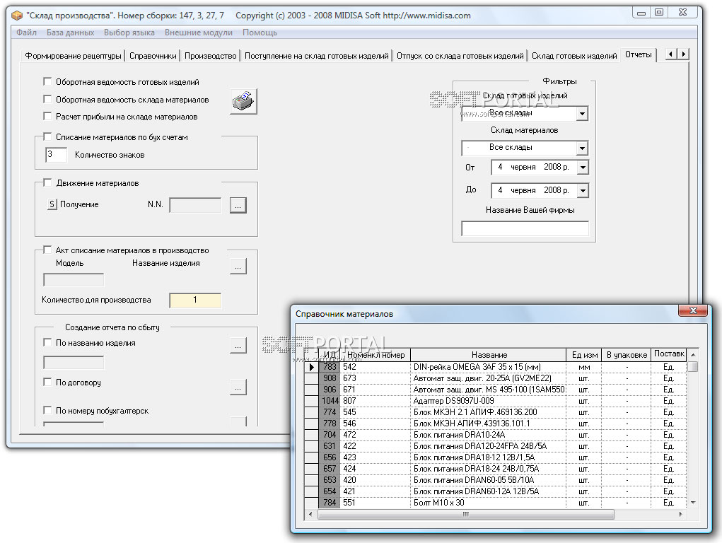Viewport: 722px width, 543px height.
Task: Click the Модель input field
Action: (74, 279)
